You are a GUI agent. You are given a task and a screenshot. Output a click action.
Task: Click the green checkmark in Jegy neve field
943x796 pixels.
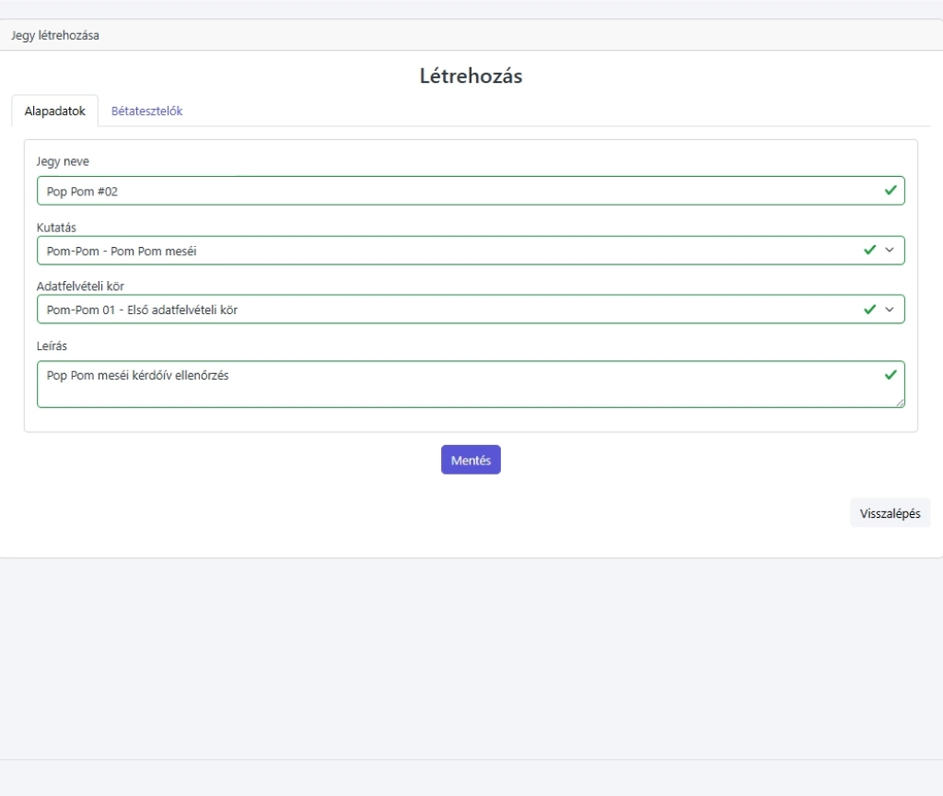tap(890, 191)
